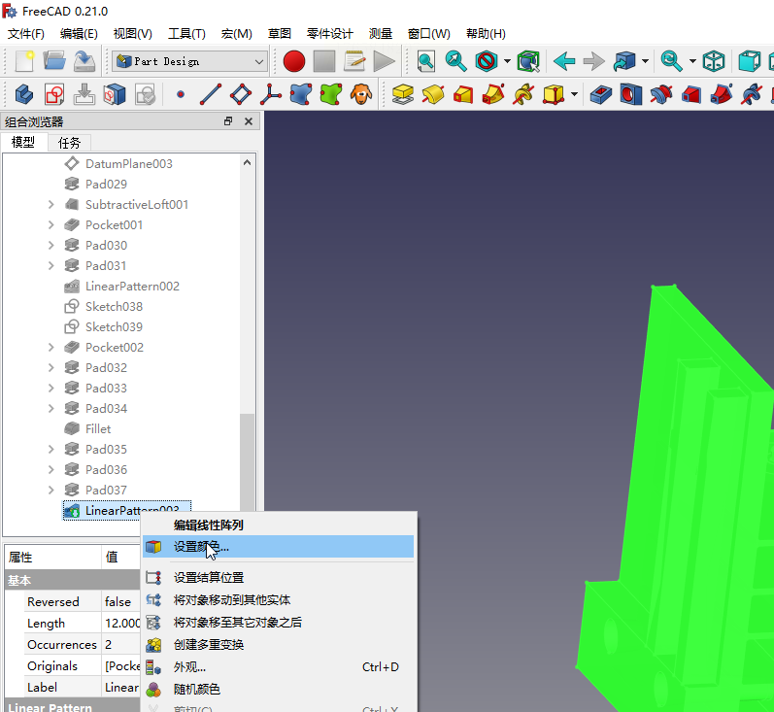This screenshot has height=712, width=774.
Task: Toggle the Reversed property value false
Action: tap(120, 602)
